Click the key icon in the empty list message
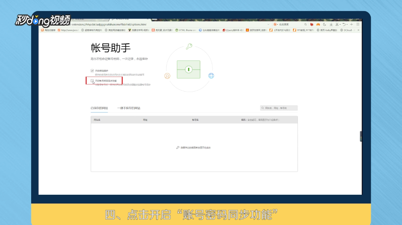402x225 pixels. pos(178,147)
